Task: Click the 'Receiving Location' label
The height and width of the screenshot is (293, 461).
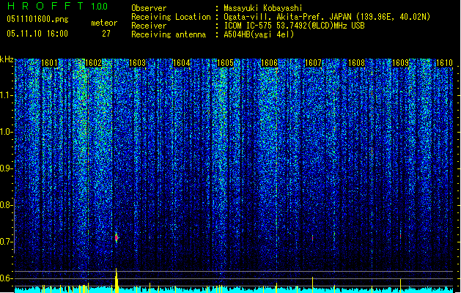Action: tap(171, 17)
